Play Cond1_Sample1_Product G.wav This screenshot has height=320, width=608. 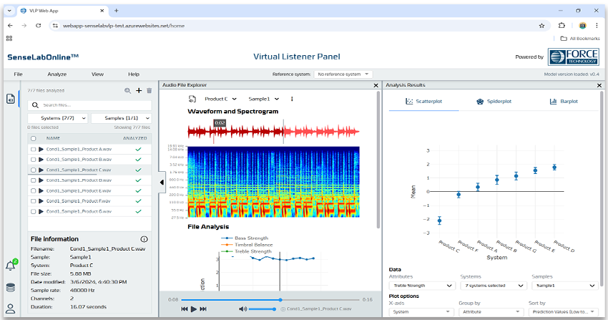pos(41,212)
